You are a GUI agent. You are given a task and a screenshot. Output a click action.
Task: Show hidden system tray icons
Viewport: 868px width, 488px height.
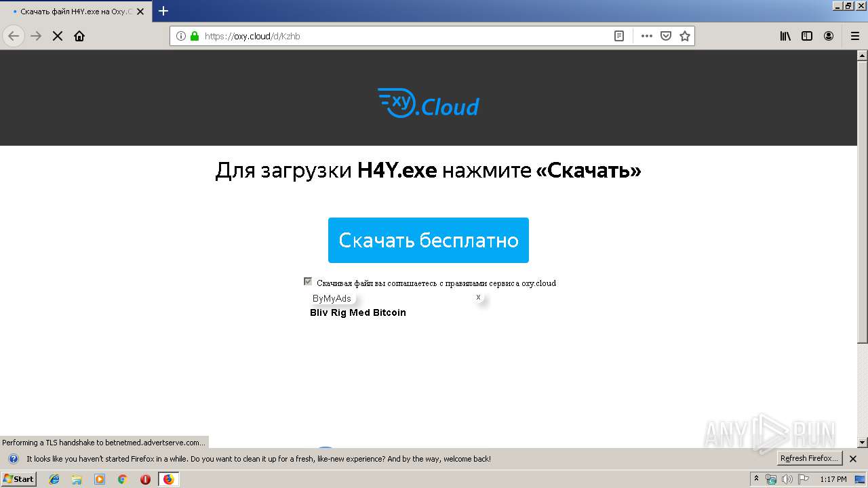[756, 479]
